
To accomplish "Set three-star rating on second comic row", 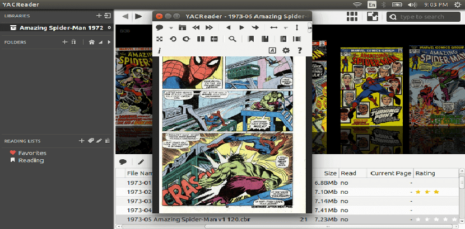I will point(436,192).
